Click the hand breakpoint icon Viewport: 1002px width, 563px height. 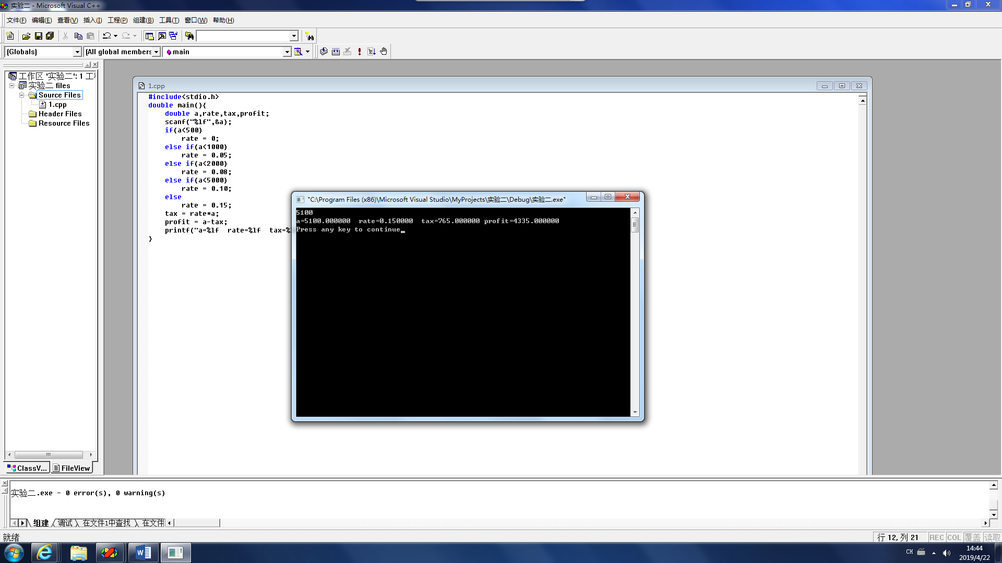click(384, 52)
